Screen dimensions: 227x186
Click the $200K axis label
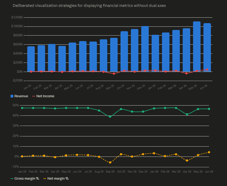click(18, 63)
